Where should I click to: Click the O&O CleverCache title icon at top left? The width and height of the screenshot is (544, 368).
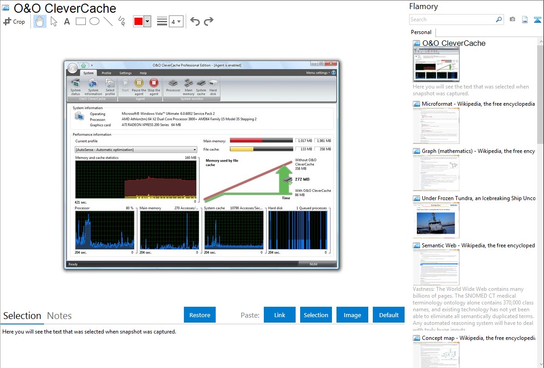[x=6, y=8]
